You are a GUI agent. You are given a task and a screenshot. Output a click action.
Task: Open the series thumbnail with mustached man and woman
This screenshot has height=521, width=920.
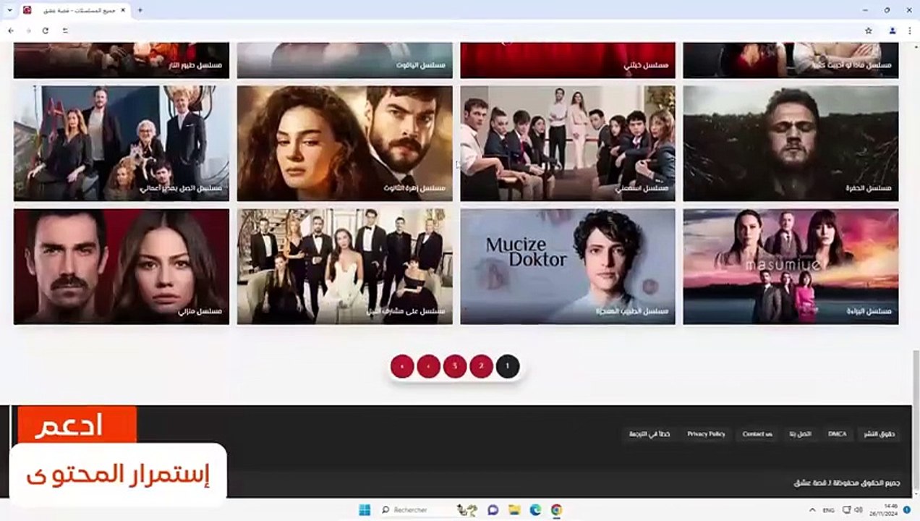[122, 266]
